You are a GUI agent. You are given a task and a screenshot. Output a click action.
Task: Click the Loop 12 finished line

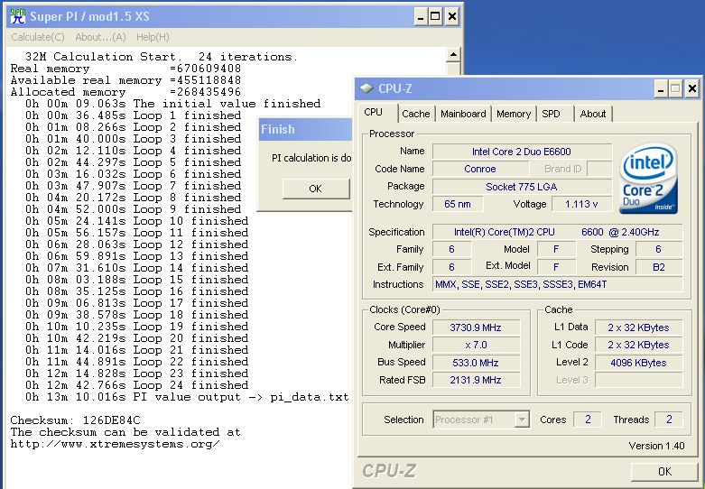(136, 244)
